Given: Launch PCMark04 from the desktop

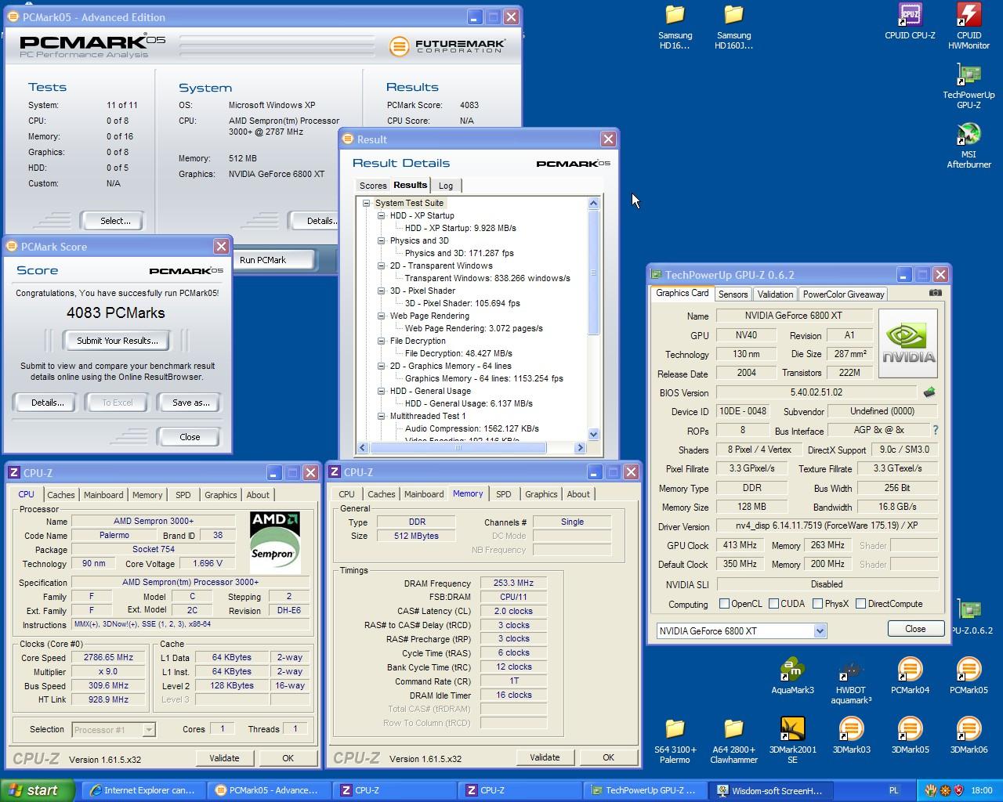Looking at the screenshot, I should [x=910, y=676].
